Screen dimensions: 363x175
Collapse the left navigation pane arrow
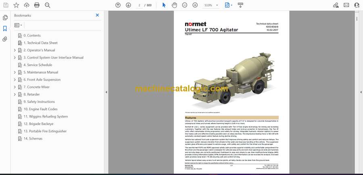tap(106, 92)
